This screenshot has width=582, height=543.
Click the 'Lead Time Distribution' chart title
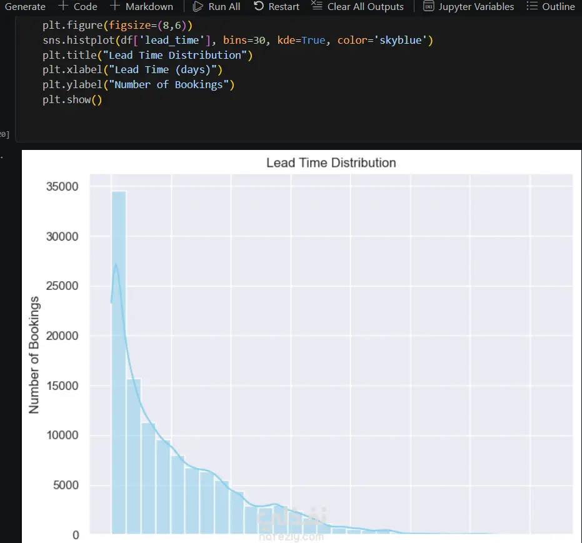coord(331,163)
